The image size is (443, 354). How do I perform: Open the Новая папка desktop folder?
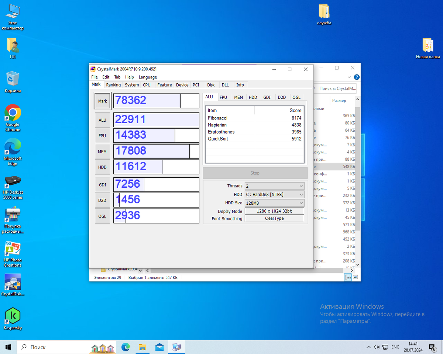tap(427, 49)
